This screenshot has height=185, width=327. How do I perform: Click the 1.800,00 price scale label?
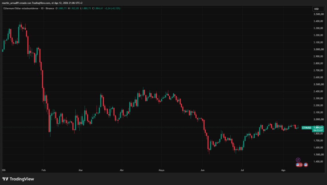pos(318,133)
